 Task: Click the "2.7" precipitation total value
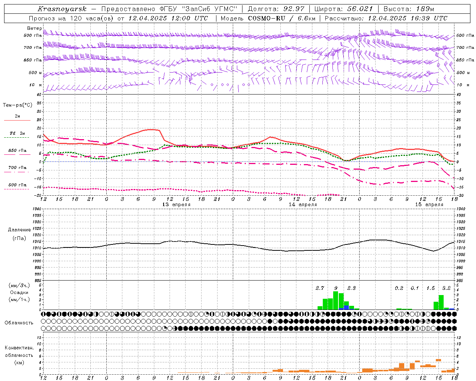point(320,288)
